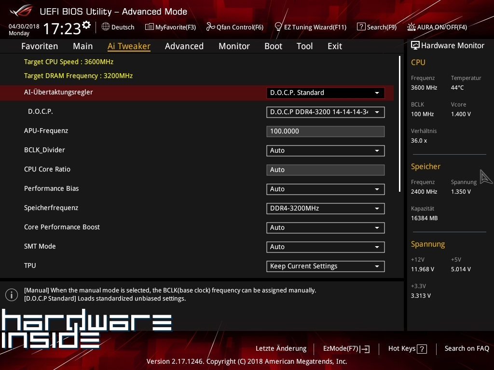This screenshot has height=370, width=494.
Task: Click Search on FAQ
Action: click(467, 349)
